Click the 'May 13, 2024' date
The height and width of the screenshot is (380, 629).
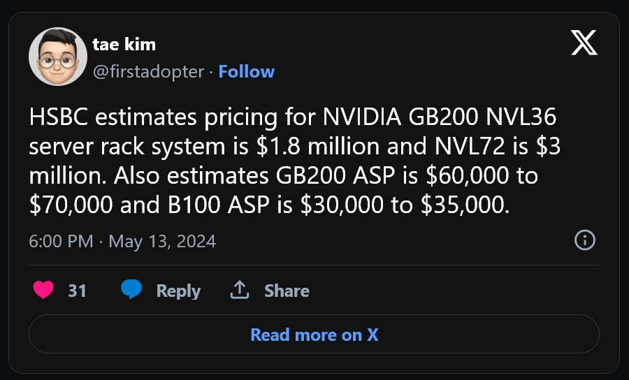point(162,241)
